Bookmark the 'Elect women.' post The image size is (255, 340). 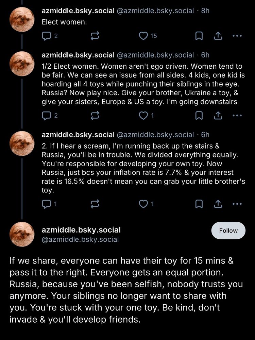coord(199,36)
